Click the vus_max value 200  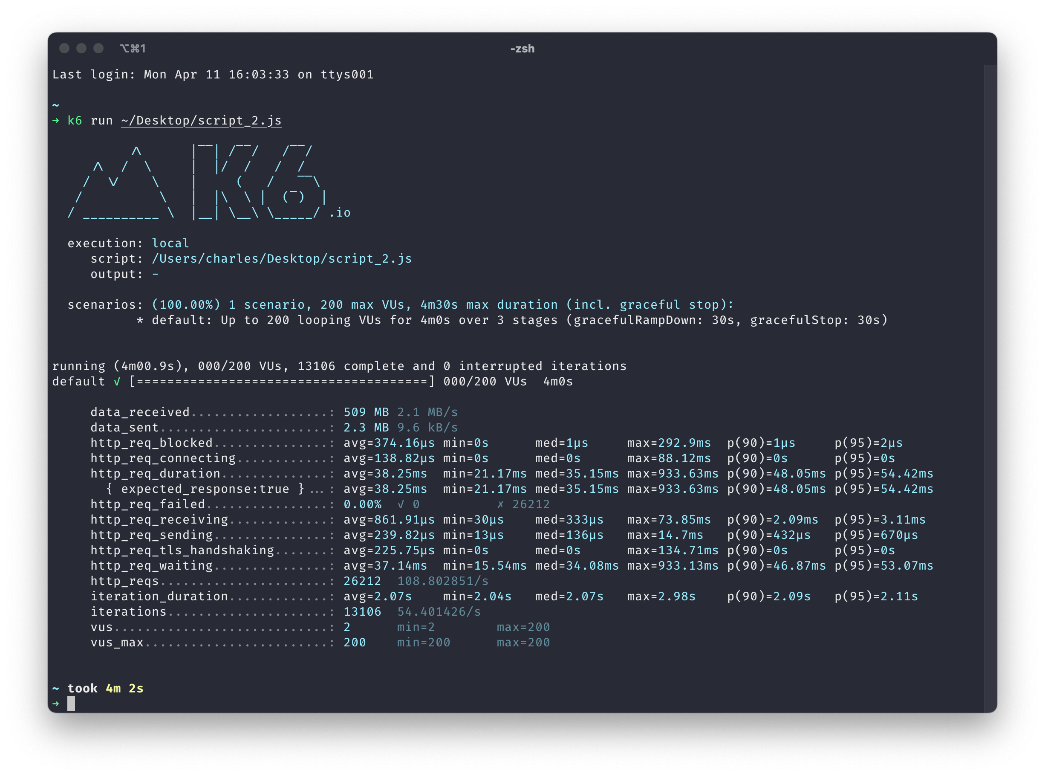pyautogui.click(x=355, y=643)
